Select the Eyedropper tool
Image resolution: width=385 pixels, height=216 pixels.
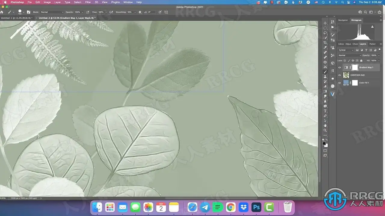(325, 47)
